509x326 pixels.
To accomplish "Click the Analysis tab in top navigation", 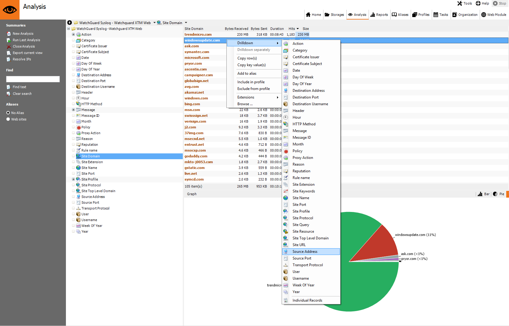I will click(357, 15).
